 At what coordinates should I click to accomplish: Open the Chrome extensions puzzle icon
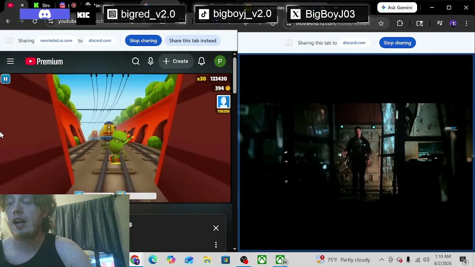(400, 23)
